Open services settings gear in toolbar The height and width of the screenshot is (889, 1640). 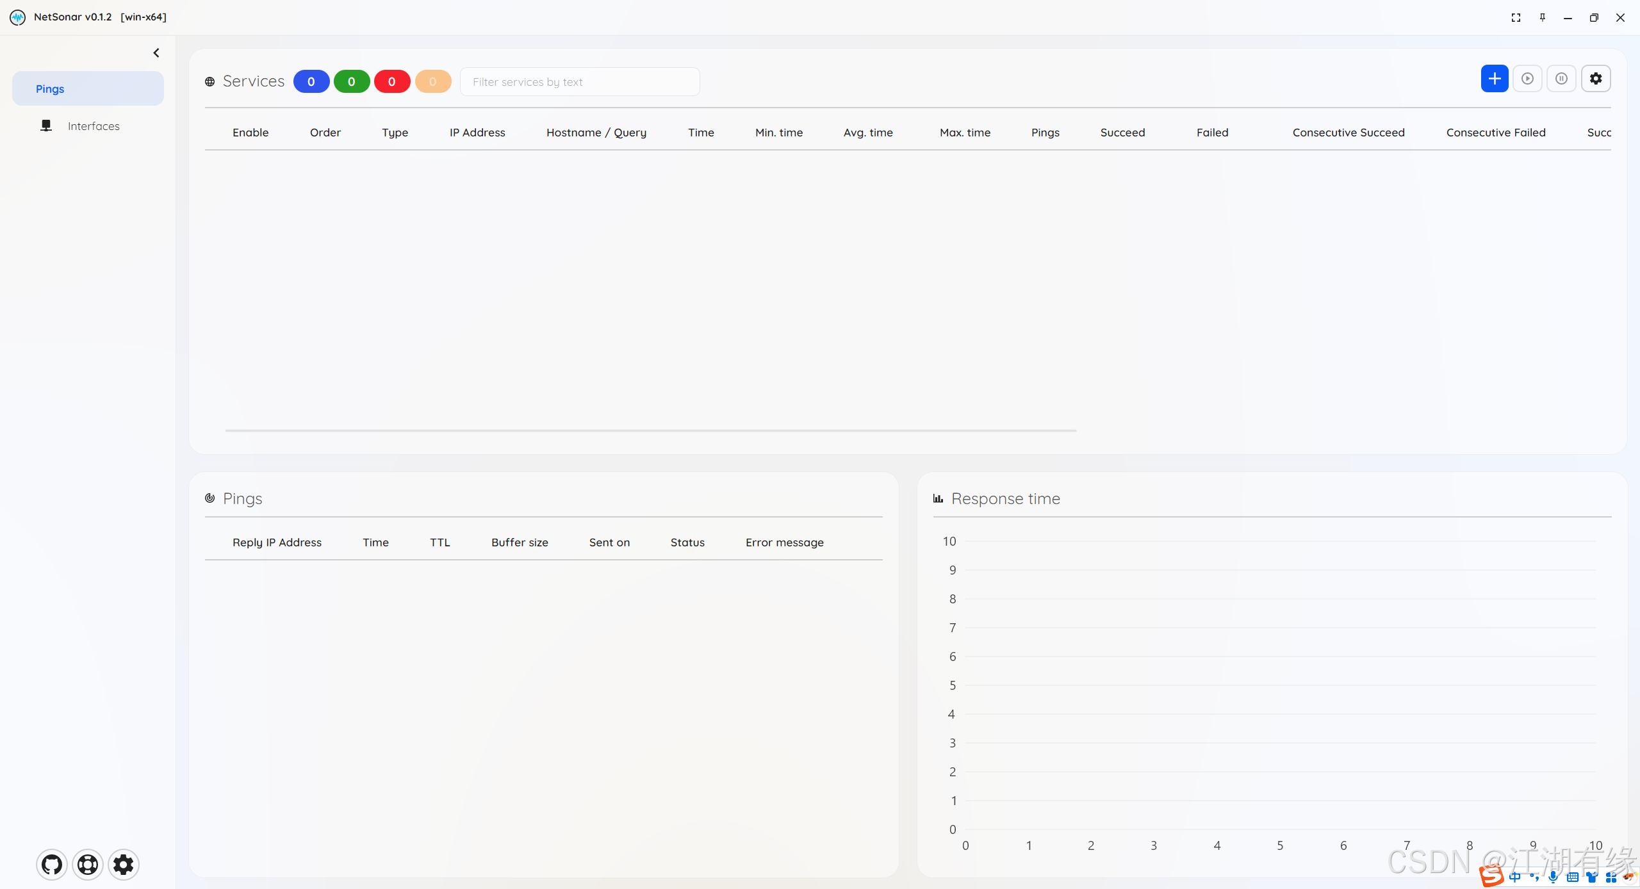(1595, 79)
